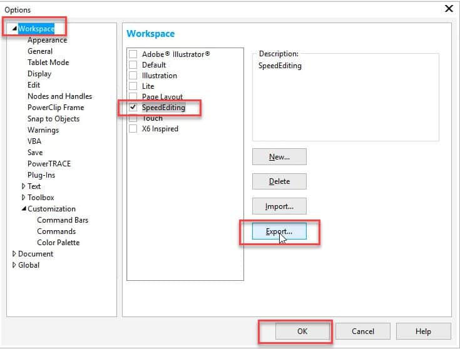Click the Export... button
This screenshot has width=460, height=349.
(x=279, y=231)
